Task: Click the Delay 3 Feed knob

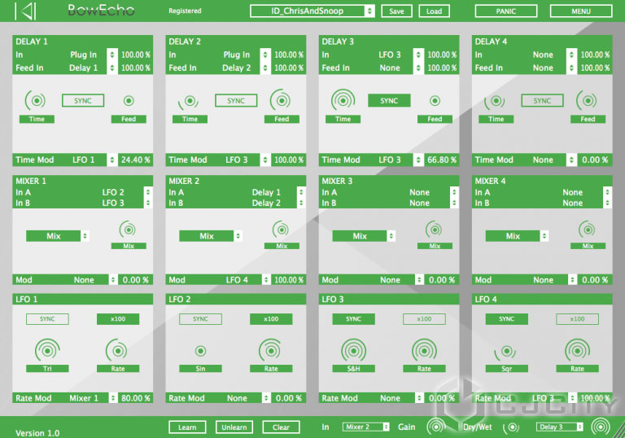Action: [x=435, y=101]
